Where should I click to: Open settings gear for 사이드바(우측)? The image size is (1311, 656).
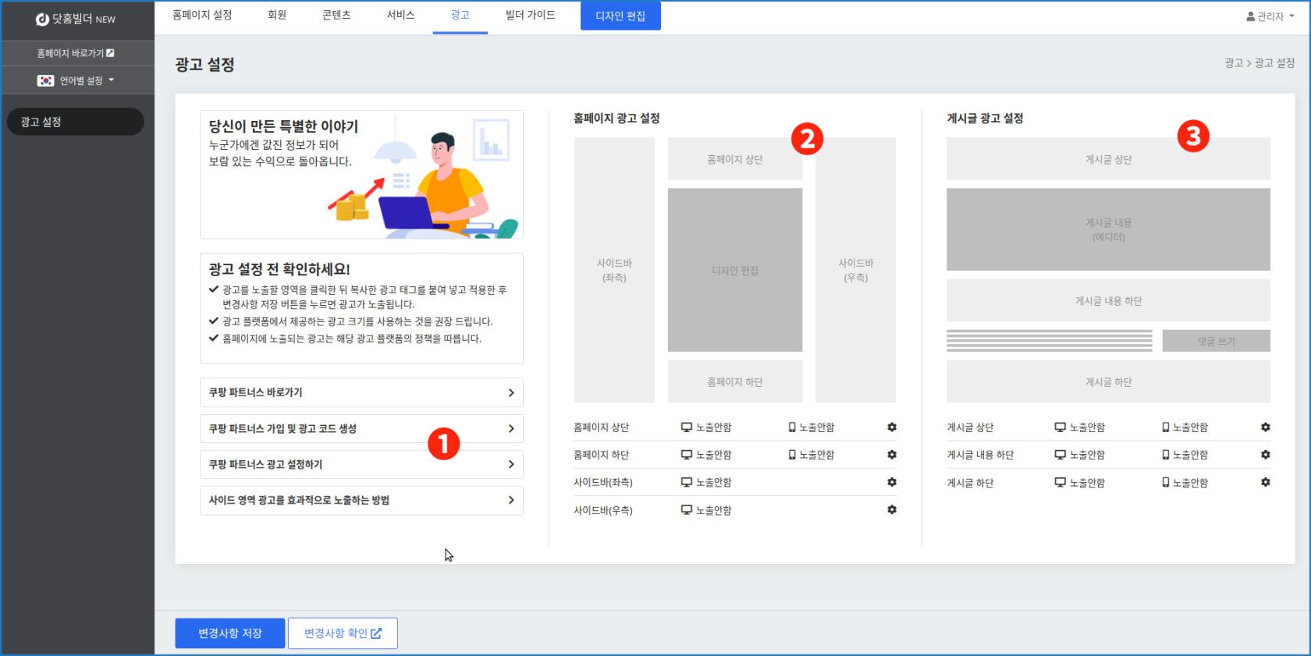pyautogui.click(x=892, y=510)
